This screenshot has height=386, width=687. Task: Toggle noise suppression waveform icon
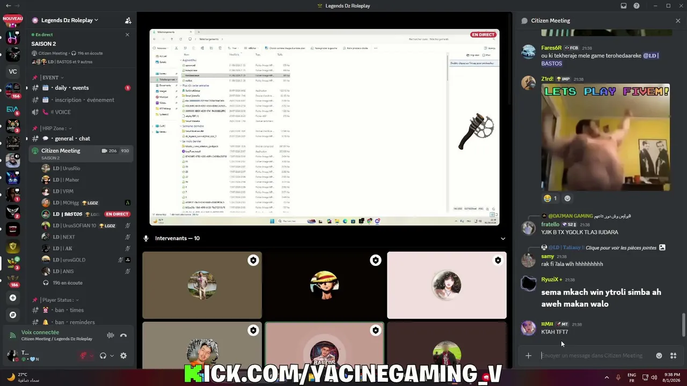(x=111, y=336)
